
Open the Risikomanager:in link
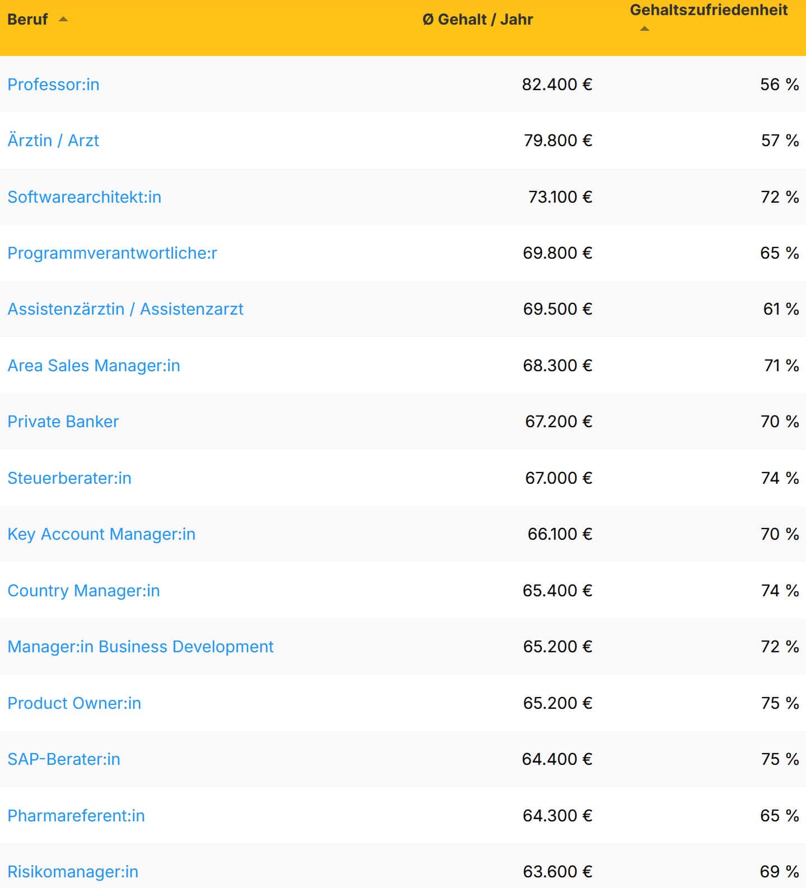coord(73,872)
